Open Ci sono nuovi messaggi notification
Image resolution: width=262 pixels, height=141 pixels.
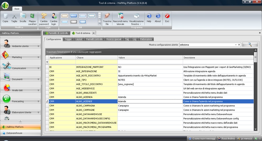coord(202,138)
